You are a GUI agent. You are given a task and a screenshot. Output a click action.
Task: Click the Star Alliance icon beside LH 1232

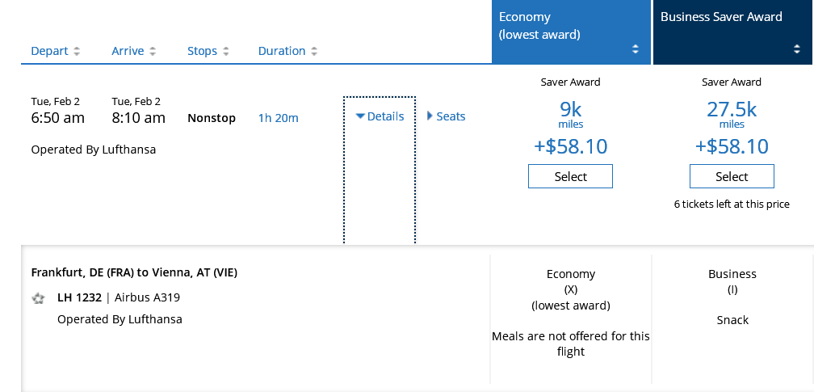click(38, 298)
